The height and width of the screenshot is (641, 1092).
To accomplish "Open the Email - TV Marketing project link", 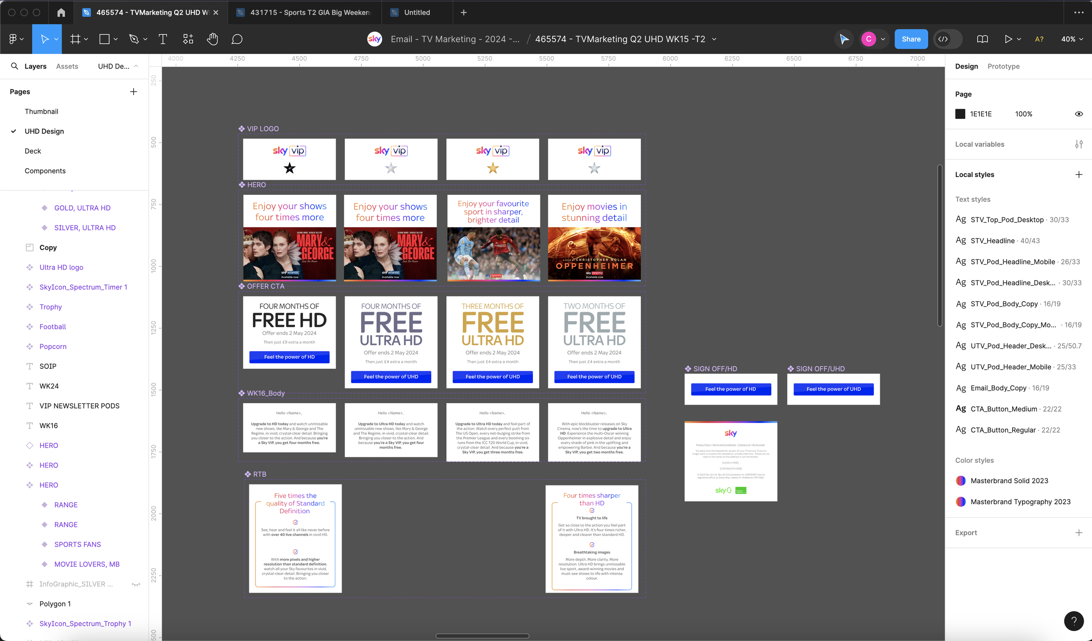I will [455, 39].
